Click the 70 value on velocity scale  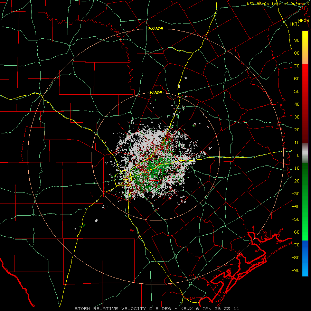pos(297,66)
